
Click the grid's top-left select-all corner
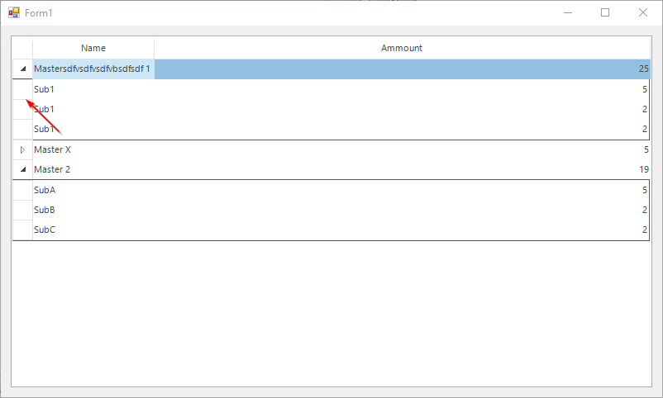click(22, 48)
